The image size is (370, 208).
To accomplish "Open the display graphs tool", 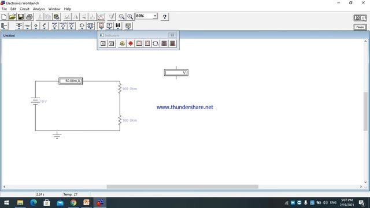I will (x=101, y=17).
